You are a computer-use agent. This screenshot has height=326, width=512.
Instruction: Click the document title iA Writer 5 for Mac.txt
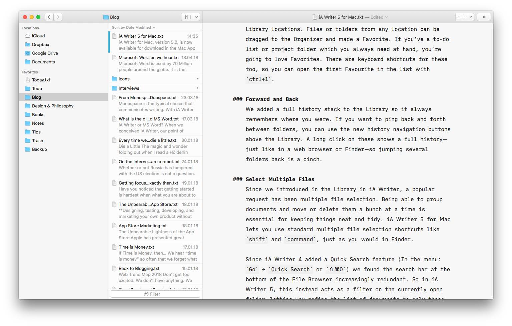tap(341, 17)
